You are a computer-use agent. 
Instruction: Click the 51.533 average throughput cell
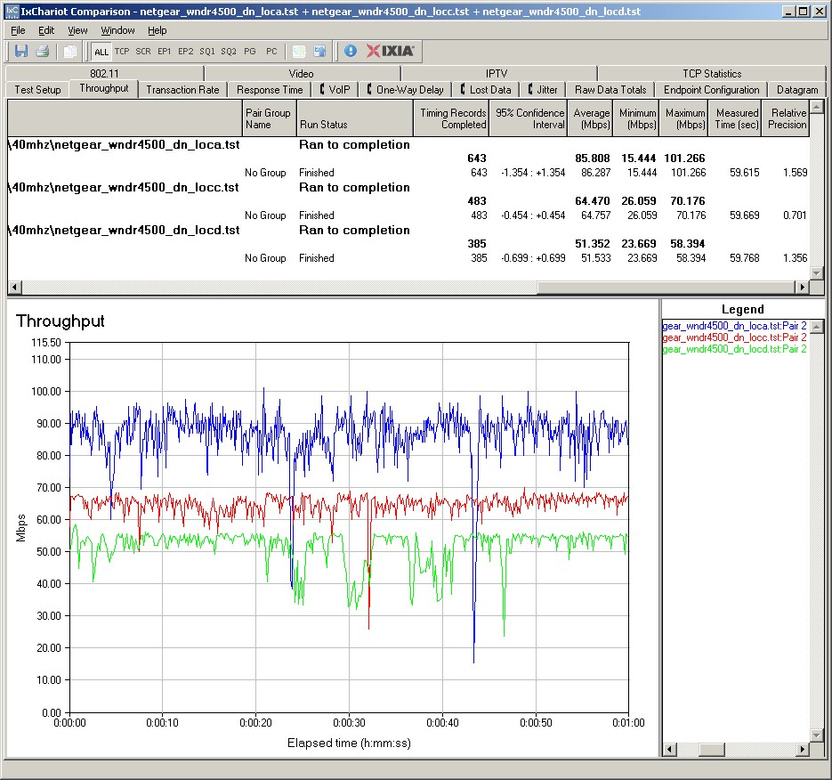596,258
